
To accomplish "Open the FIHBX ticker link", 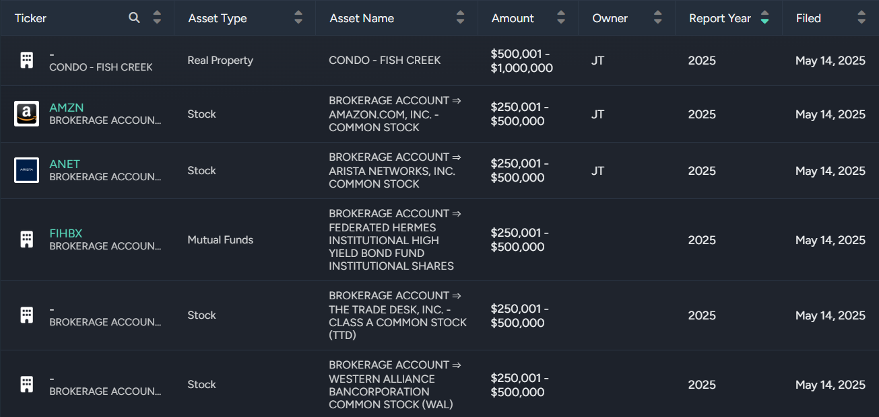I will point(66,233).
